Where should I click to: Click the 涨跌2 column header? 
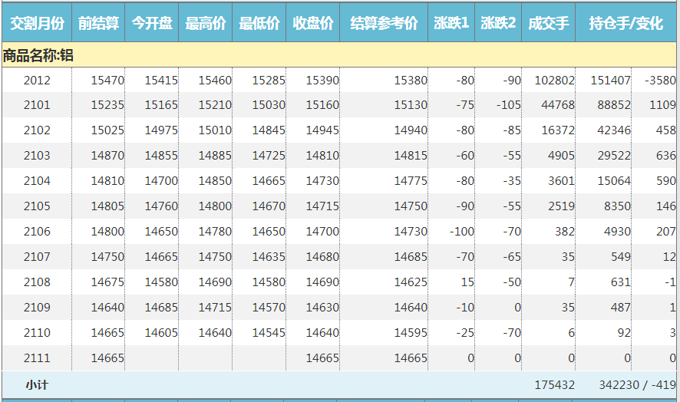(498, 24)
